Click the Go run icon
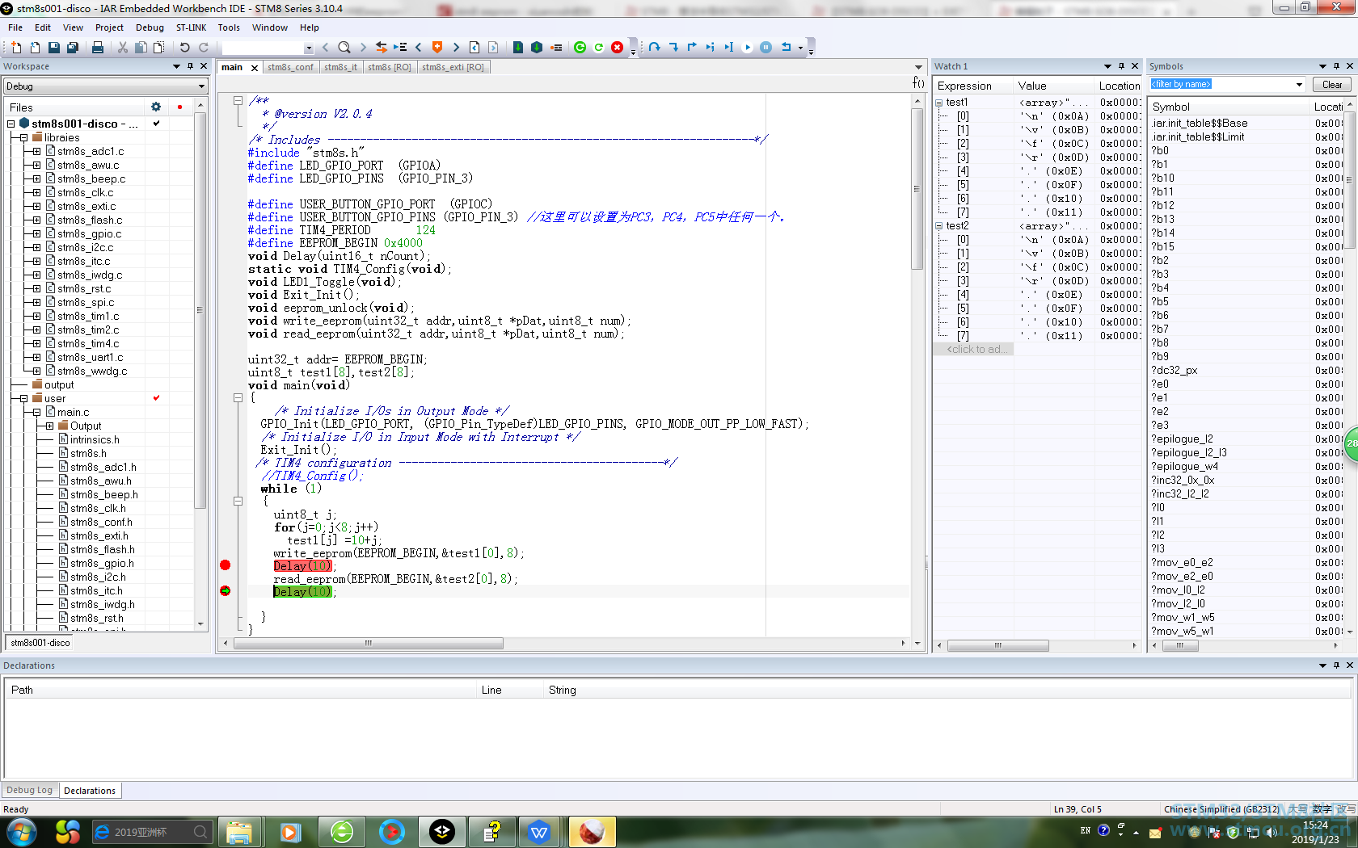 pos(747,48)
